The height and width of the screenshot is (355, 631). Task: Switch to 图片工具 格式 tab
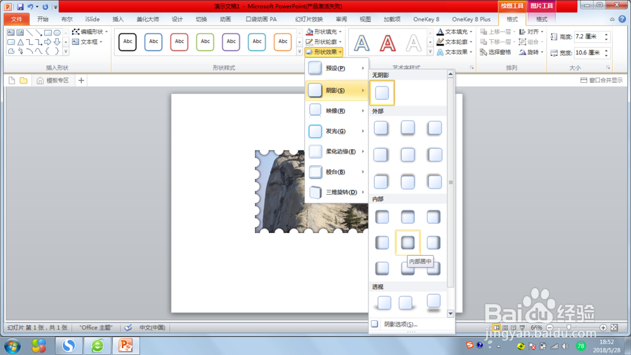(541, 19)
